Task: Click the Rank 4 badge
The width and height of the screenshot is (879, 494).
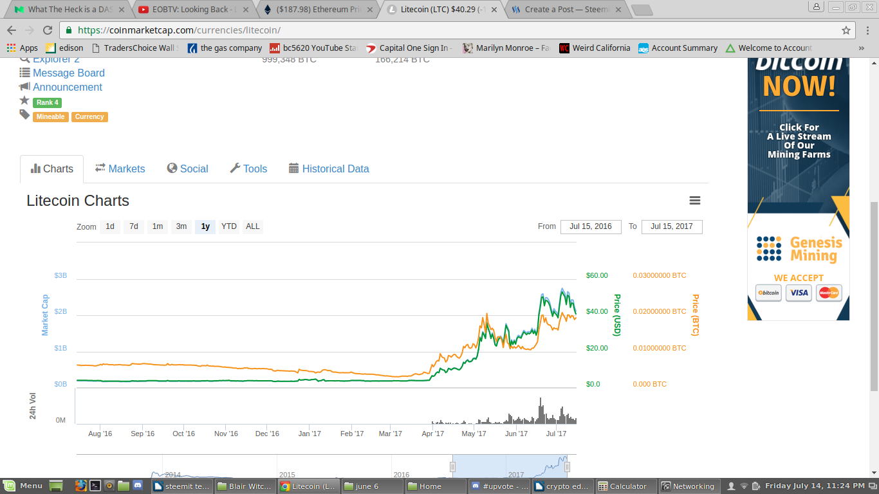Action: (47, 103)
